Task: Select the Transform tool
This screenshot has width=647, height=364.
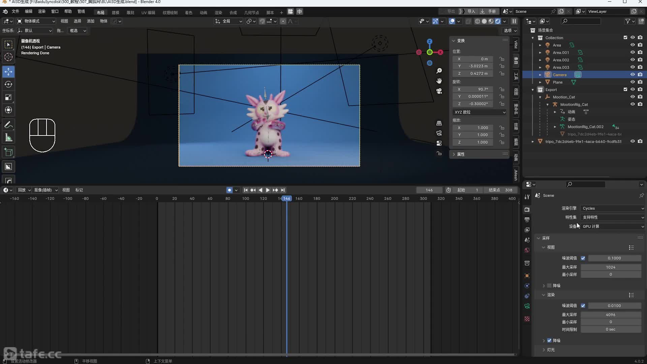Action: point(8,110)
